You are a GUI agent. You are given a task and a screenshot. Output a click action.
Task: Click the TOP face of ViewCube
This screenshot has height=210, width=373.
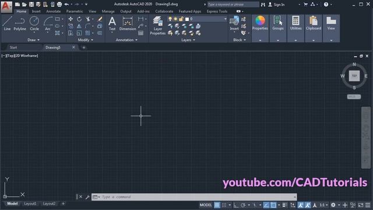(x=354, y=76)
